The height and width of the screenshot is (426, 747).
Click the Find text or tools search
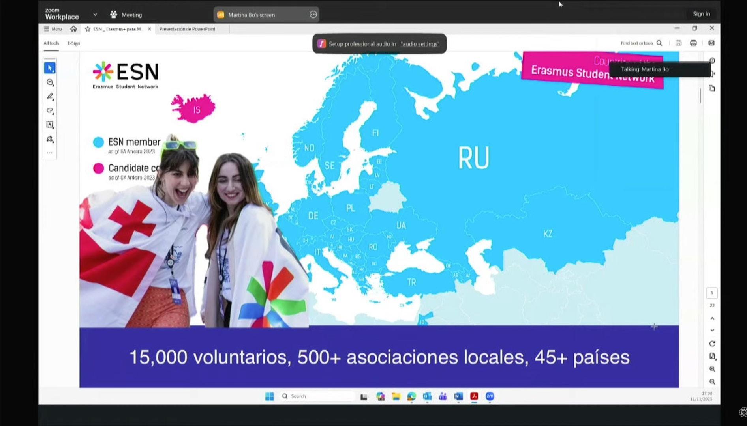point(641,43)
